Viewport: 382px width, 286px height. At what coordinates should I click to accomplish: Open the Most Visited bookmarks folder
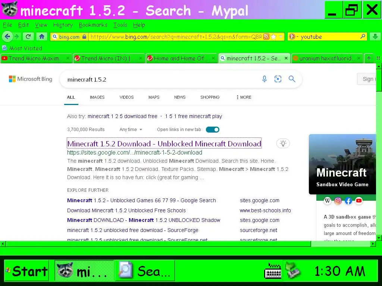click(x=22, y=48)
